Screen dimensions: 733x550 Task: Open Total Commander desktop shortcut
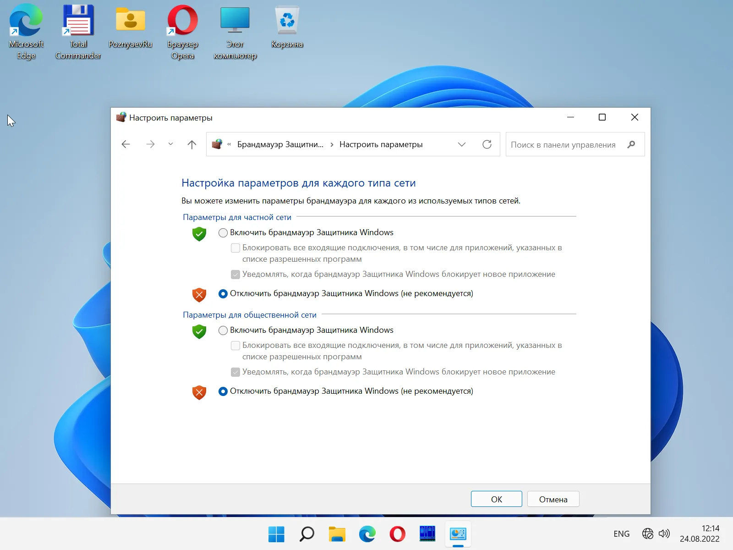pos(78,32)
